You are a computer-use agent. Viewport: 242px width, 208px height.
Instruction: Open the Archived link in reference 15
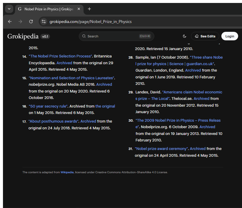104,85
